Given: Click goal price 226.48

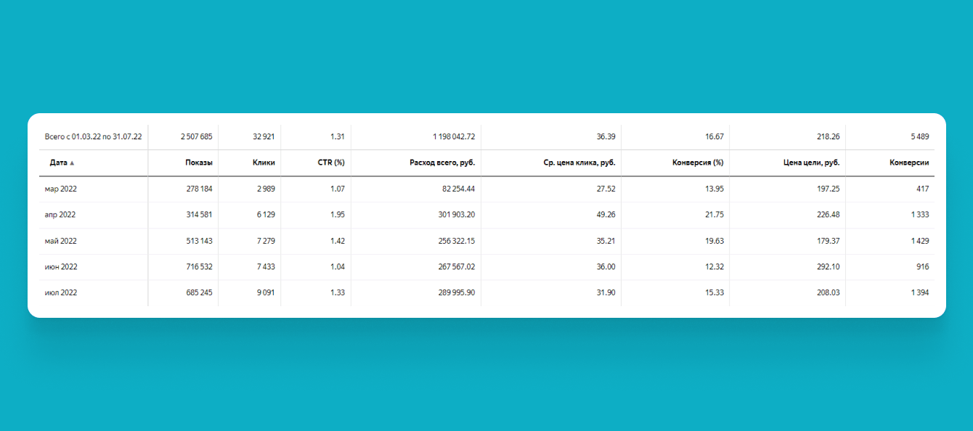Looking at the screenshot, I should pos(829,215).
